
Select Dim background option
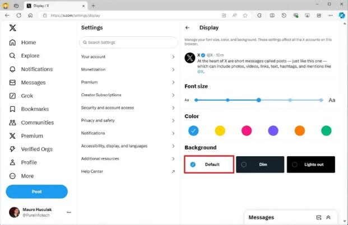[x=260, y=165]
